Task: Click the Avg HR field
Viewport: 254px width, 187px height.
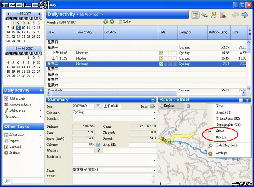Action: click(142, 145)
